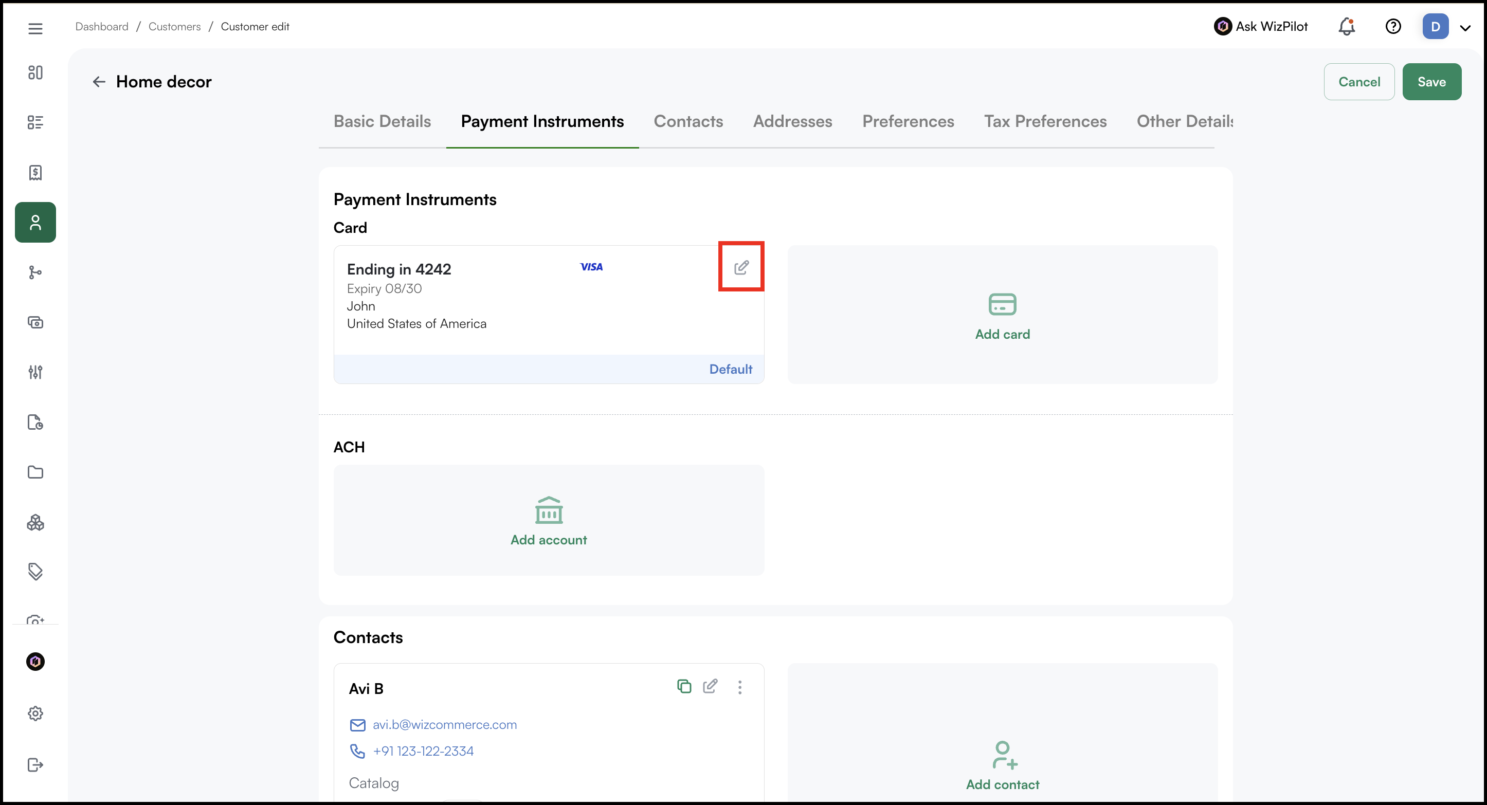Screen dimensions: 1487x805
Task: Open the help question mark icon
Action: tap(1393, 27)
